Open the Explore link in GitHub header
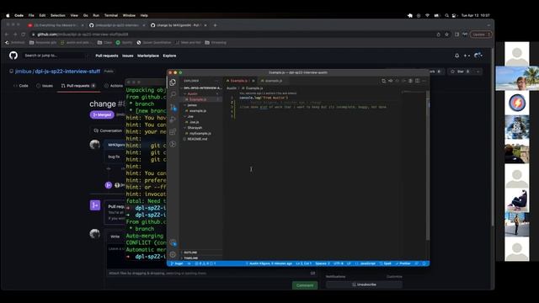Screen dimensions: 539x303 [169, 56]
